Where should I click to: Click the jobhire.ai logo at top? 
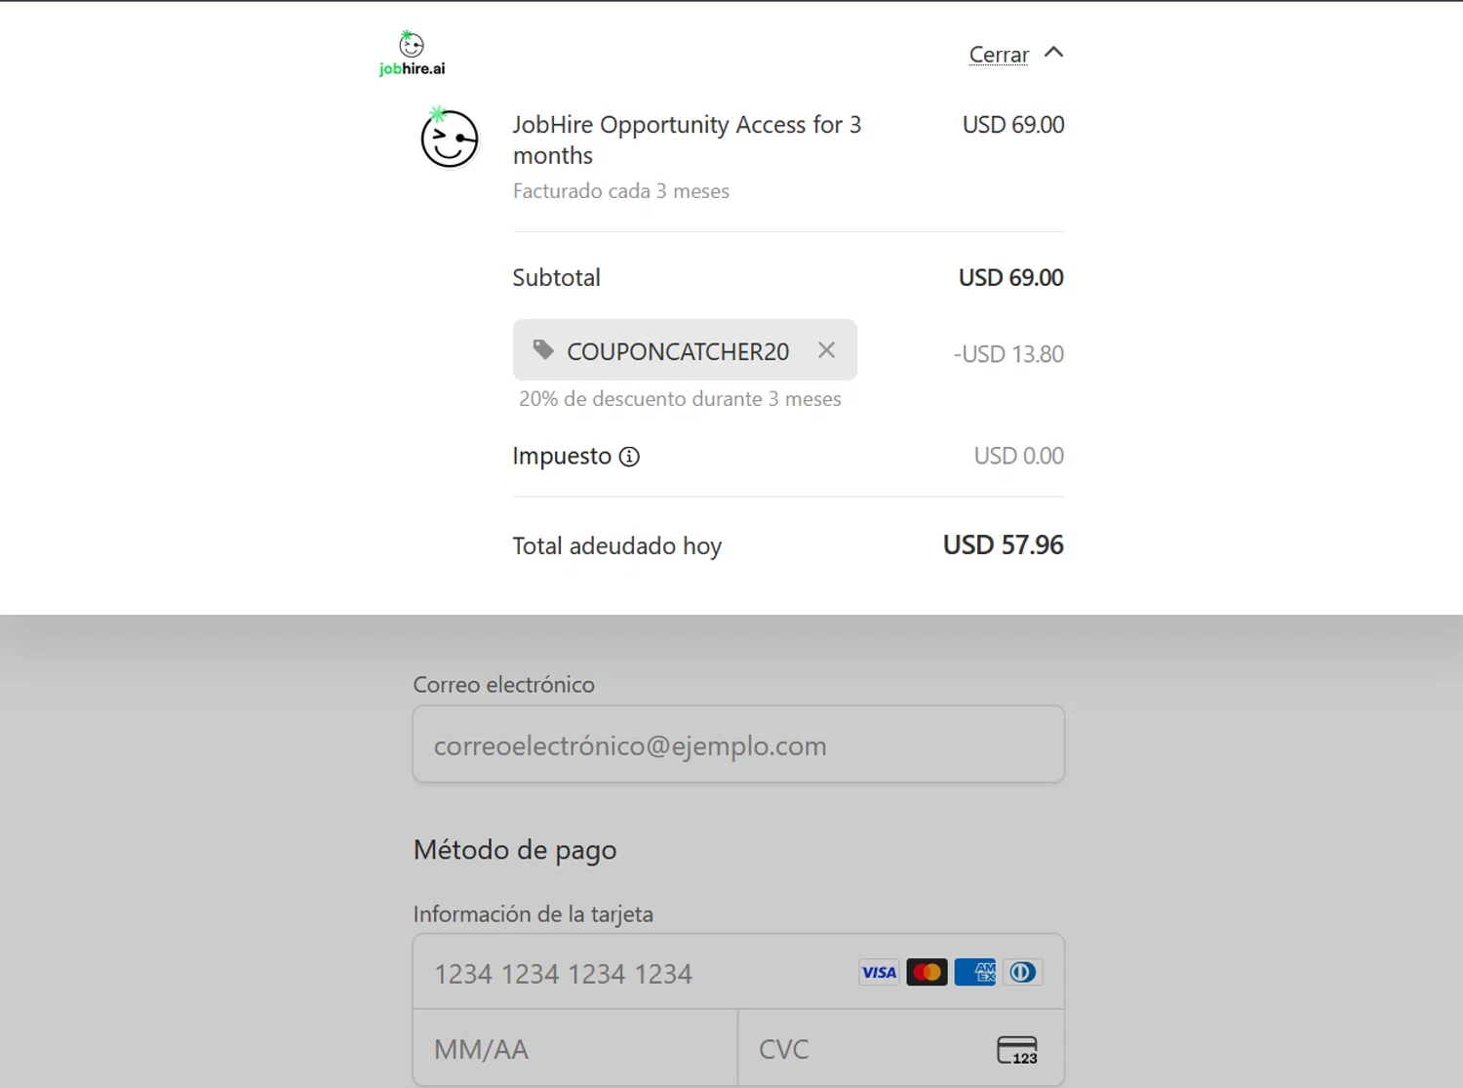tap(412, 54)
